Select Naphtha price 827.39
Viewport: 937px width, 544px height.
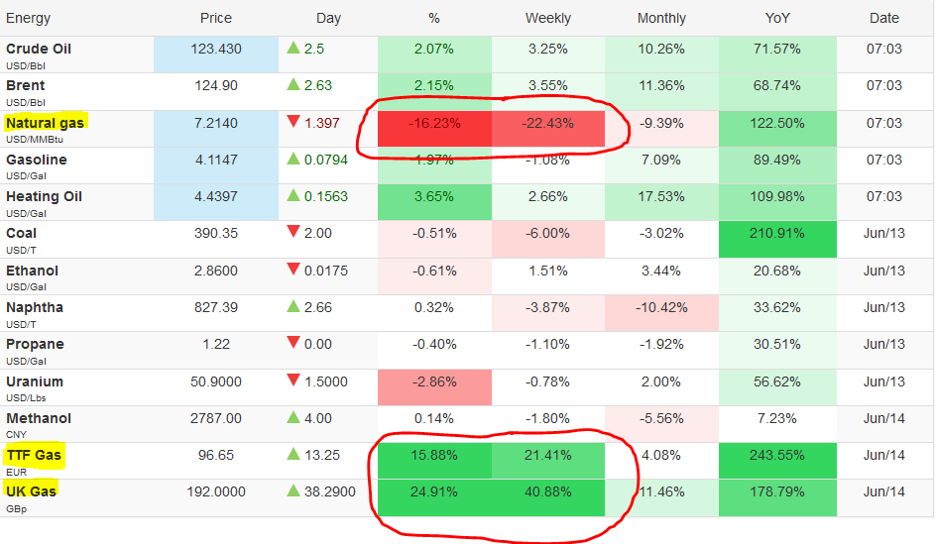216,307
